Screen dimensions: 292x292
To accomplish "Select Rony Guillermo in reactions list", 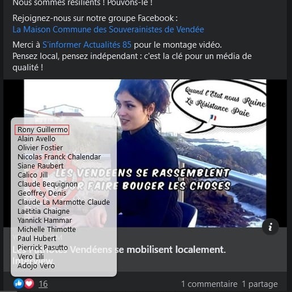I will [x=42, y=130].
